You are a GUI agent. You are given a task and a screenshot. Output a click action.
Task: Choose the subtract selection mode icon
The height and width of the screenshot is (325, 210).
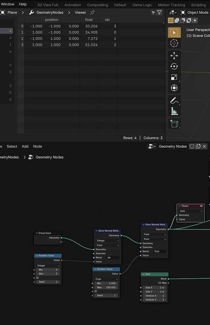tap(183, 20)
